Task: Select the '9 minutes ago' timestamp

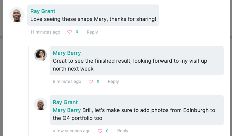Action: pyautogui.click(x=67, y=82)
